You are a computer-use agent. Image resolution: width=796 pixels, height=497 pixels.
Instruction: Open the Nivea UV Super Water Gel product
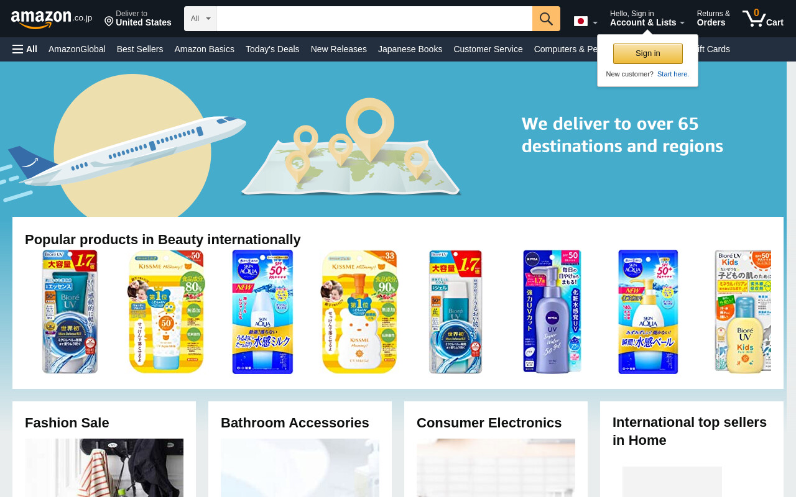pos(552,312)
